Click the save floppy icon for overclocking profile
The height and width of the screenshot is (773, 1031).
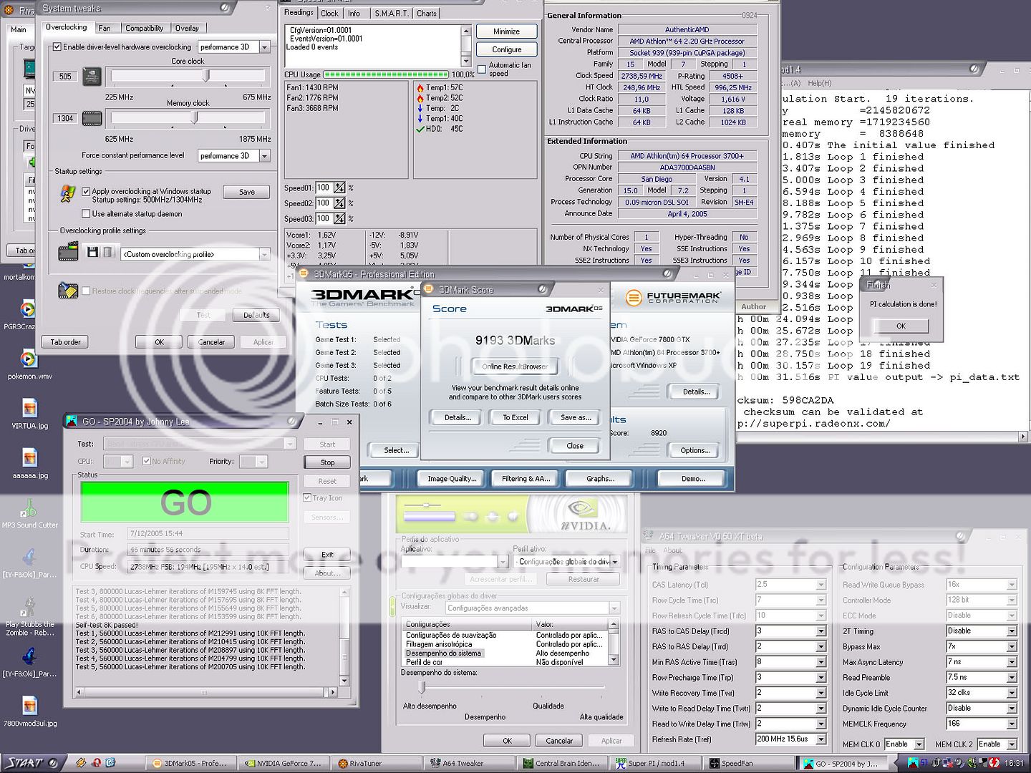tap(92, 252)
